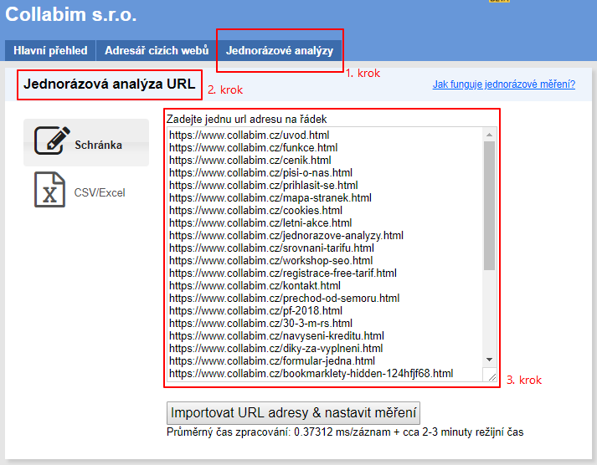Viewport: 597px width, 465px height.
Task: Click the cenik.html URL line
Action: point(250,160)
